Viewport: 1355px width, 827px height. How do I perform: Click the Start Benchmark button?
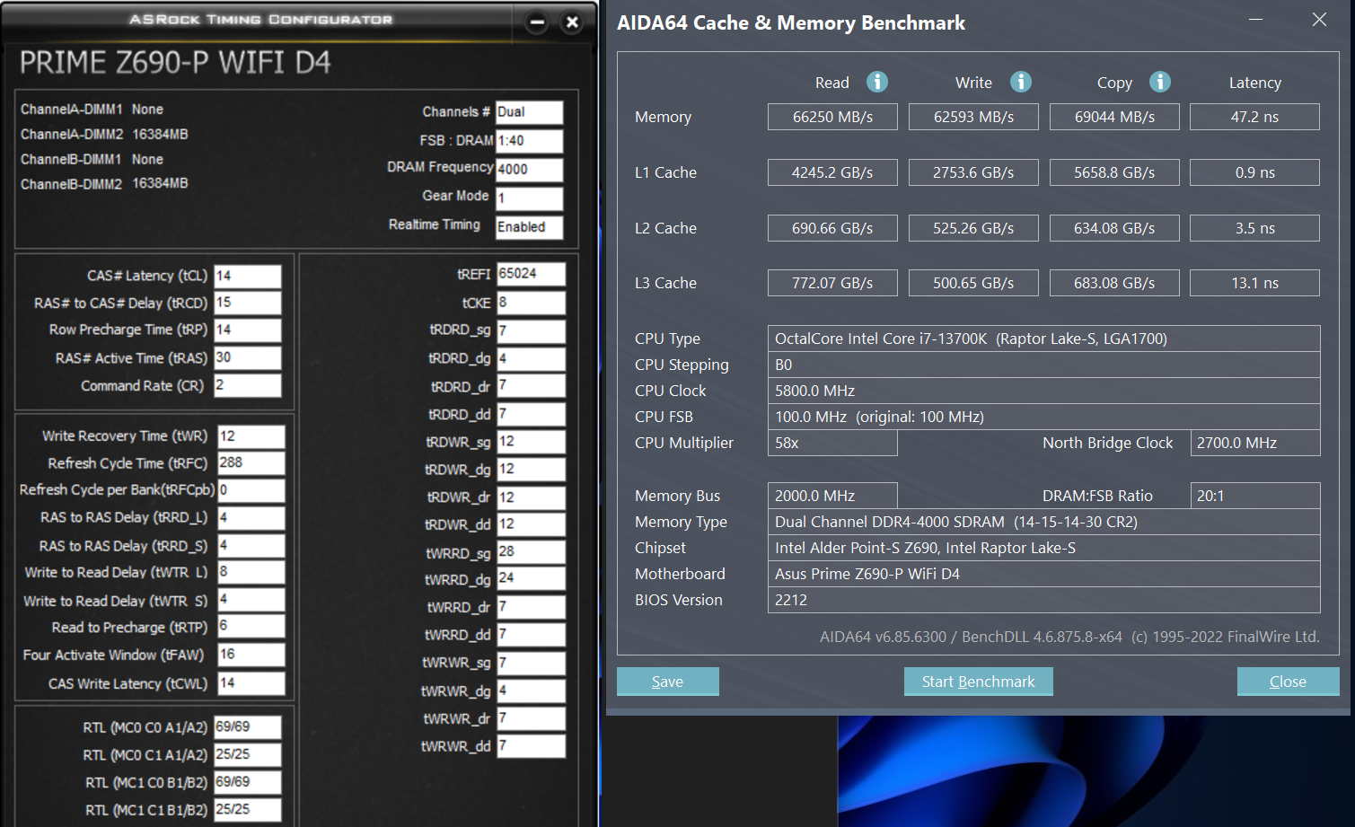click(x=978, y=682)
